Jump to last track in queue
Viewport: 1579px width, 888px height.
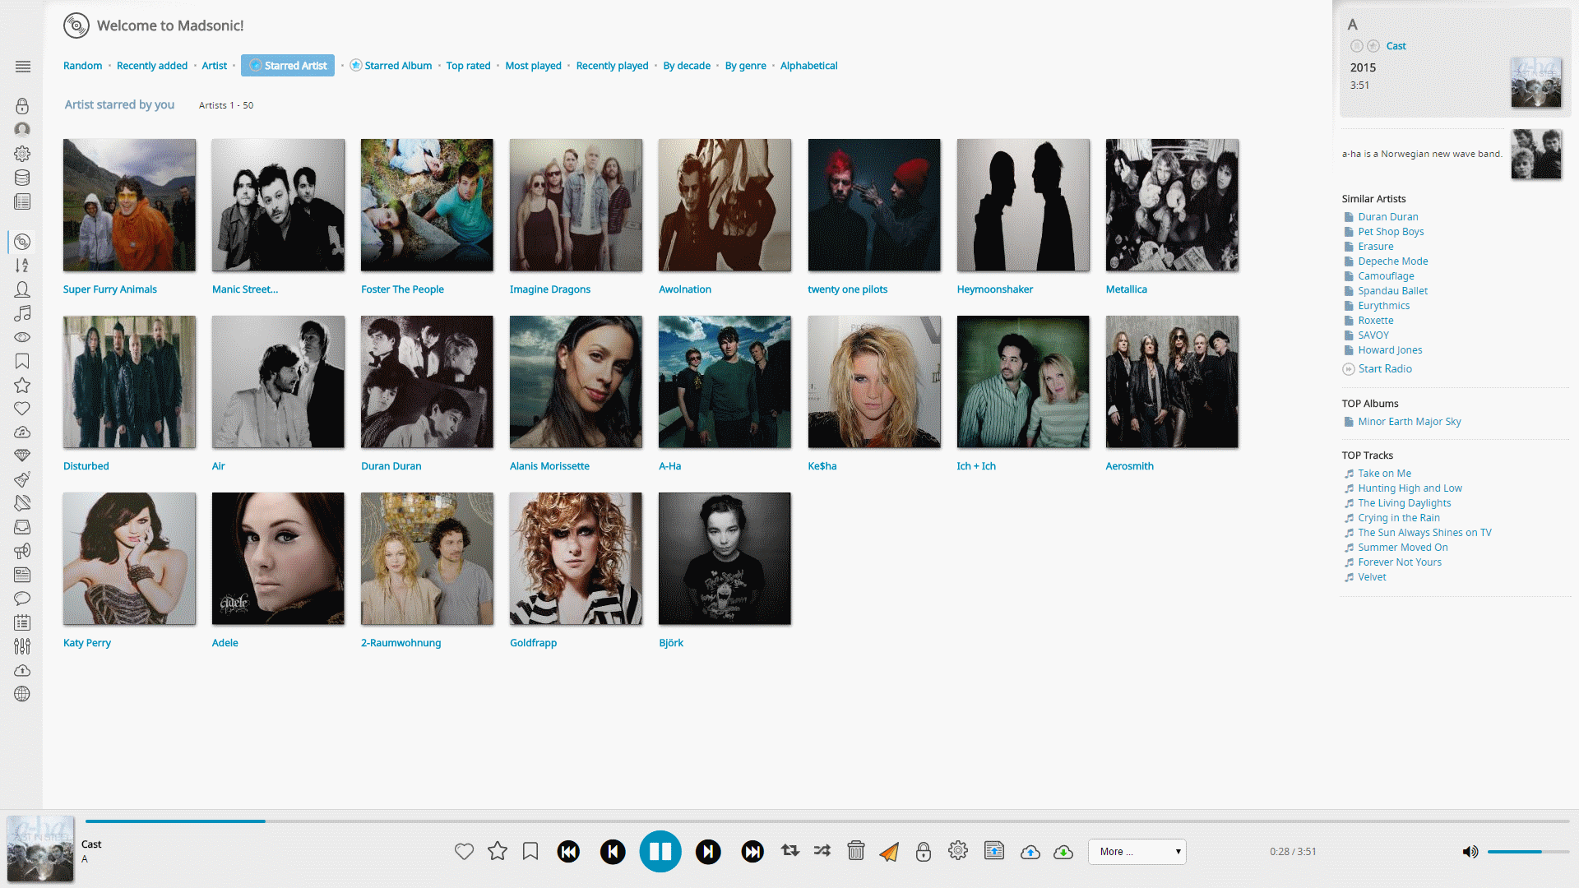point(752,852)
